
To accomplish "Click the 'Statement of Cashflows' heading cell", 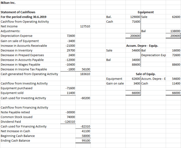I will coord(18,12).
